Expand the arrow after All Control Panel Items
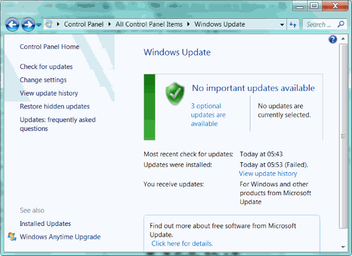The height and width of the screenshot is (256, 352). [x=188, y=24]
